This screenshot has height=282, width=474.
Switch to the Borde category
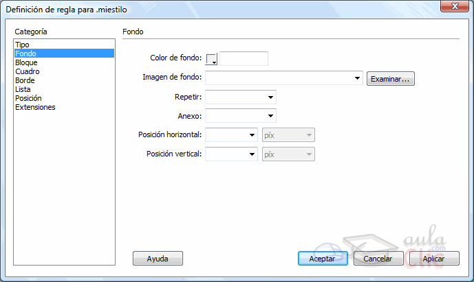[x=25, y=80]
